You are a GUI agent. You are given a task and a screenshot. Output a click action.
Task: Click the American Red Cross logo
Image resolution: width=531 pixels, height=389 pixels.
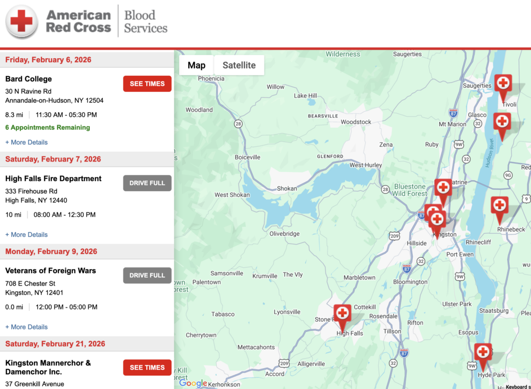coord(78,21)
